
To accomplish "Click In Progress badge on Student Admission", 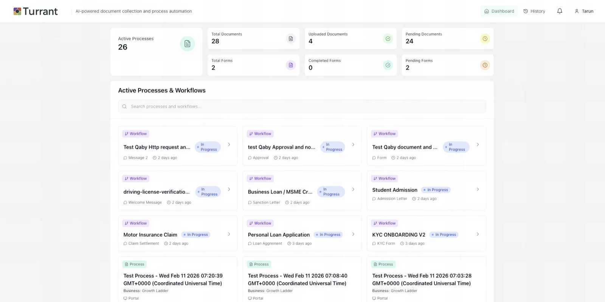I will 436,190.
